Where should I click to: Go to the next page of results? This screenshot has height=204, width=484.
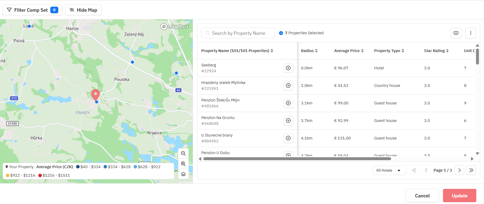coord(459,170)
